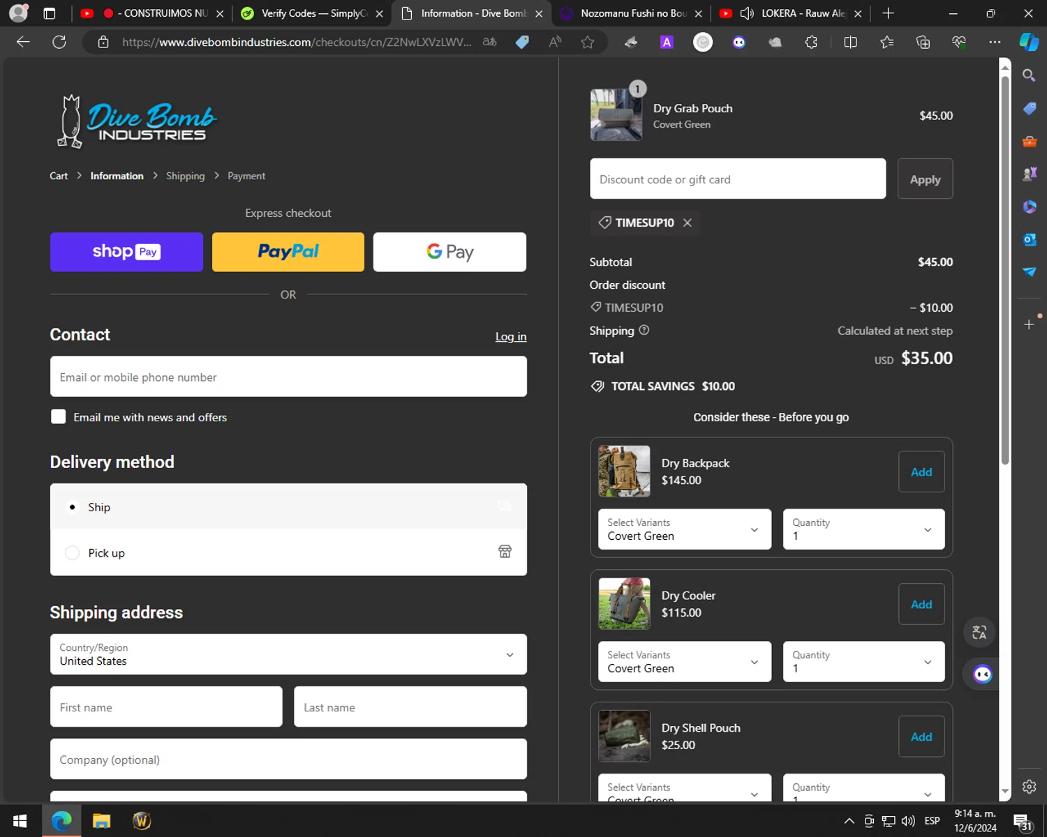
Task: Click the First name field
Action: coord(166,707)
